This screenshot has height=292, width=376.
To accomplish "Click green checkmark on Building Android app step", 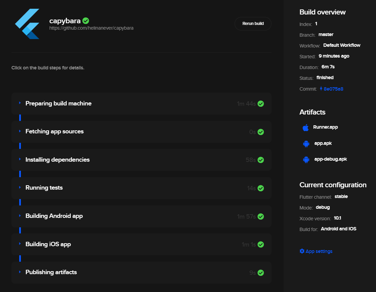I will (261, 217).
